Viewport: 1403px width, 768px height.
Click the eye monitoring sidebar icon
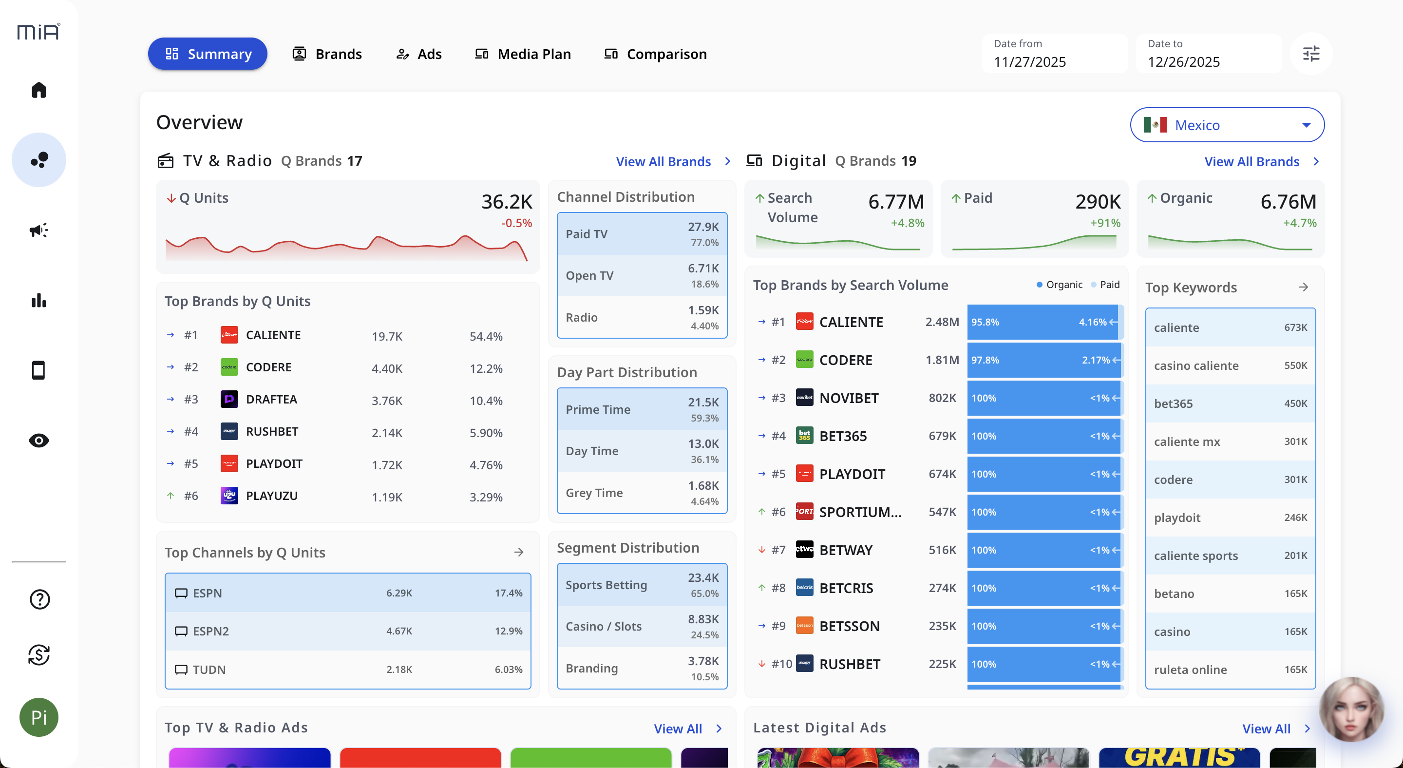(x=38, y=440)
